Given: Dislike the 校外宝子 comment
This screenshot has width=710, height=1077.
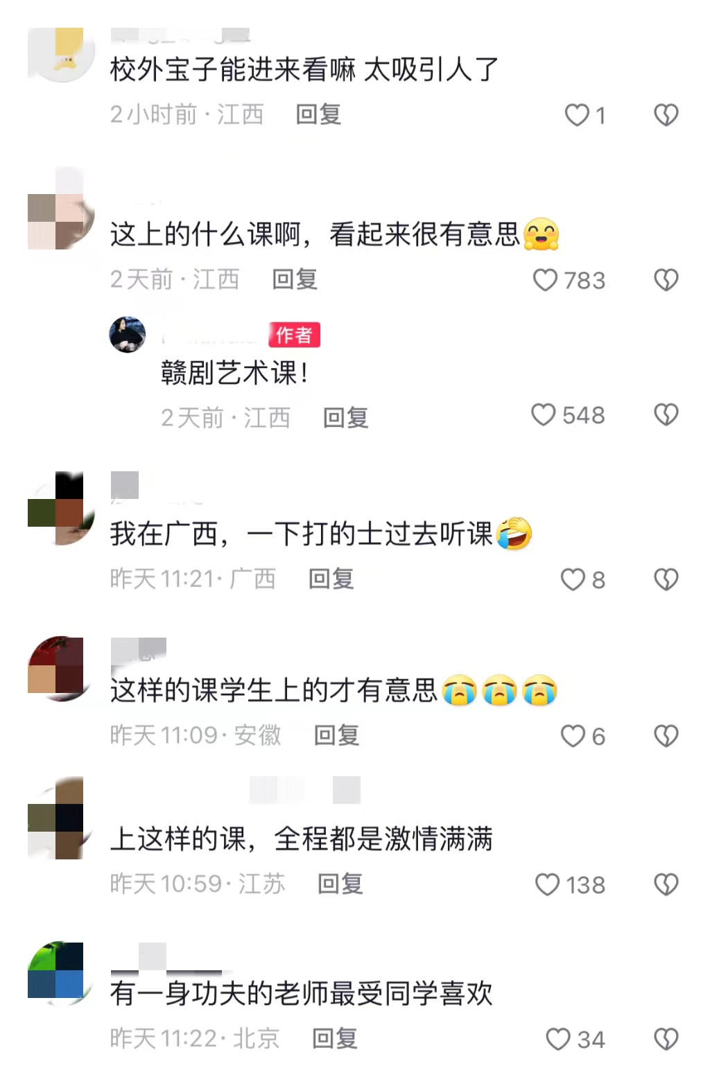Looking at the screenshot, I should [666, 115].
